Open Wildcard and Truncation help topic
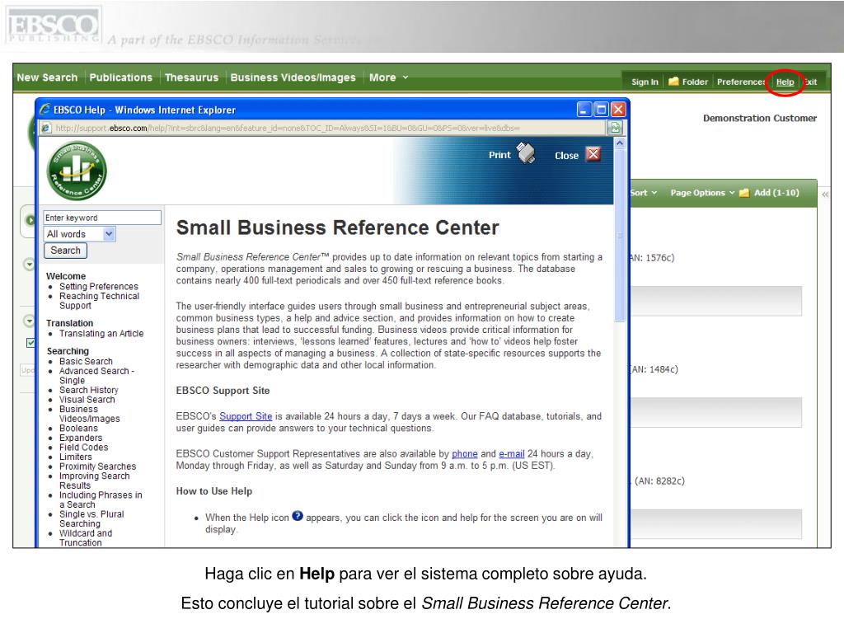Viewport: 844px width, 633px height. coord(86,537)
